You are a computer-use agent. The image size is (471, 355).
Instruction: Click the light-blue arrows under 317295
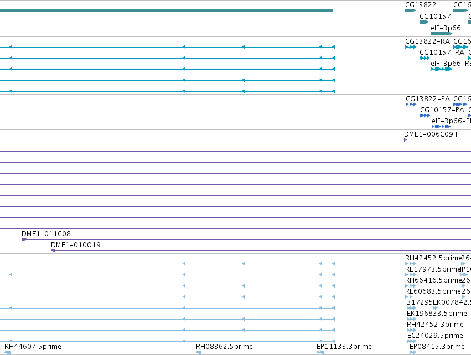(412, 308)
